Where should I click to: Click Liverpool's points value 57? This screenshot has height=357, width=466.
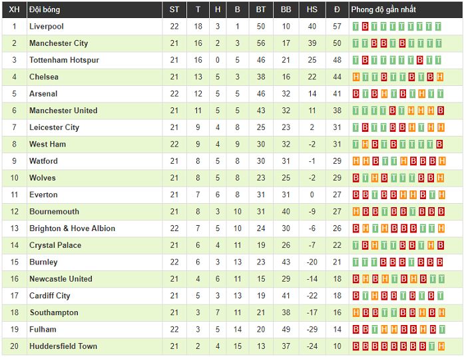[337, 27]
